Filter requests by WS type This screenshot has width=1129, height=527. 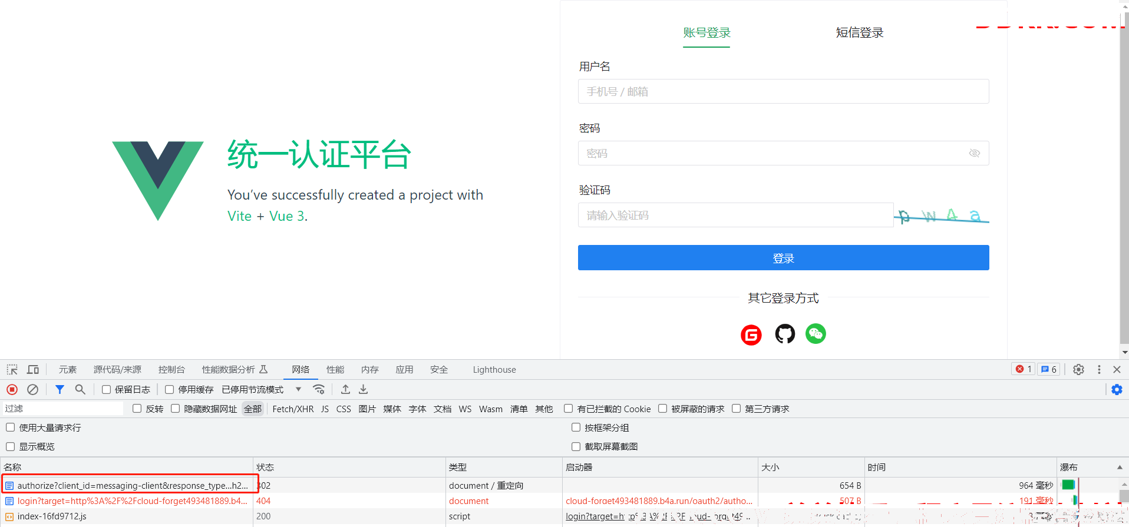click(465, 409)
